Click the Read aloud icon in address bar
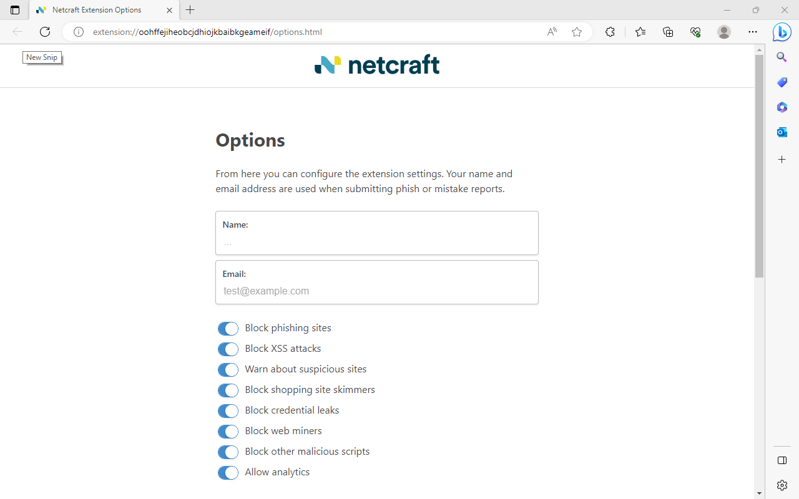This screenshot has height=499, width=799. pyautogui.click(x=552, y=32)
